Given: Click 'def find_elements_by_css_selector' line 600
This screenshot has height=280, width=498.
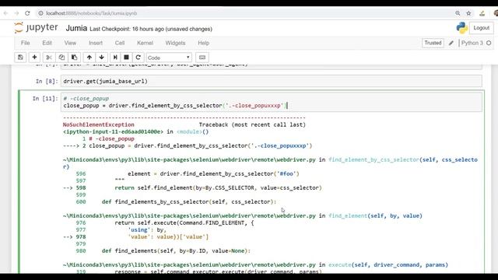Looking at the screenshot, I should [x=189, y=202].
